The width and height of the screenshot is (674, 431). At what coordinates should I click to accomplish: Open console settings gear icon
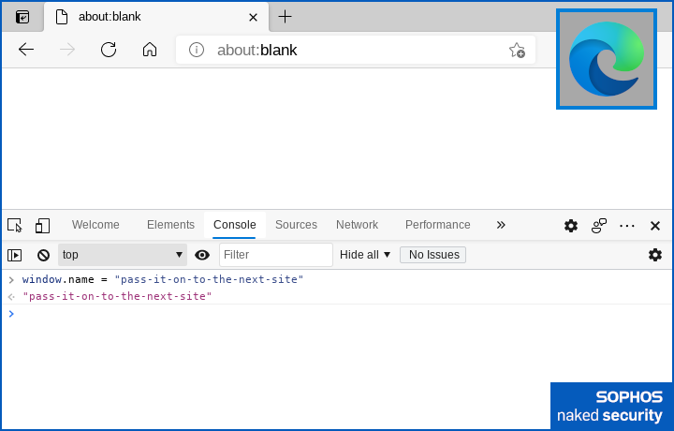point(655,255)
